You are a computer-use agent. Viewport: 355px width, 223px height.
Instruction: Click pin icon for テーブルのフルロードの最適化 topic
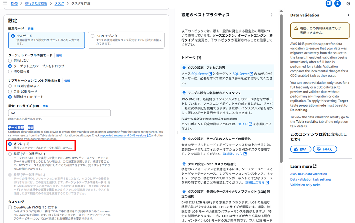pos(184,139)
